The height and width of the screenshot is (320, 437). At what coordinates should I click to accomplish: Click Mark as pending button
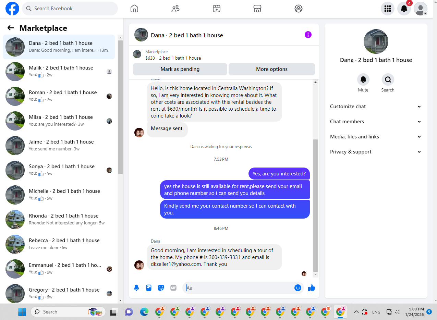pyautogui.click(x=180, y=69)
